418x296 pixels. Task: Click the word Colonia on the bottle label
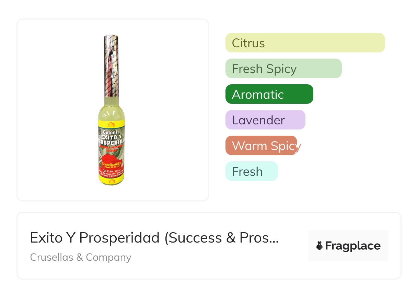[111, 132]
